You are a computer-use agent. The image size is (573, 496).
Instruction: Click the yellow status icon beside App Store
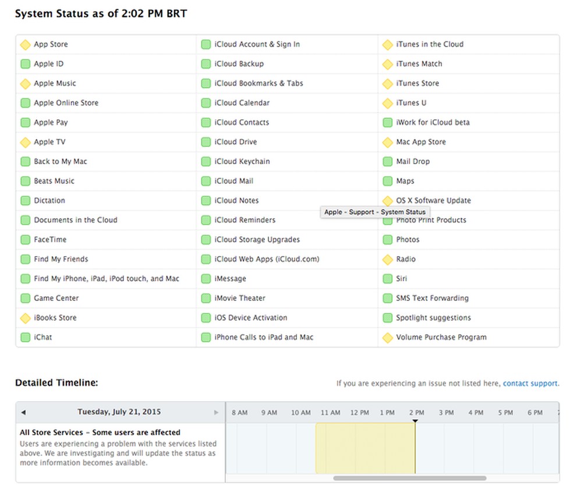click(25, 44)
